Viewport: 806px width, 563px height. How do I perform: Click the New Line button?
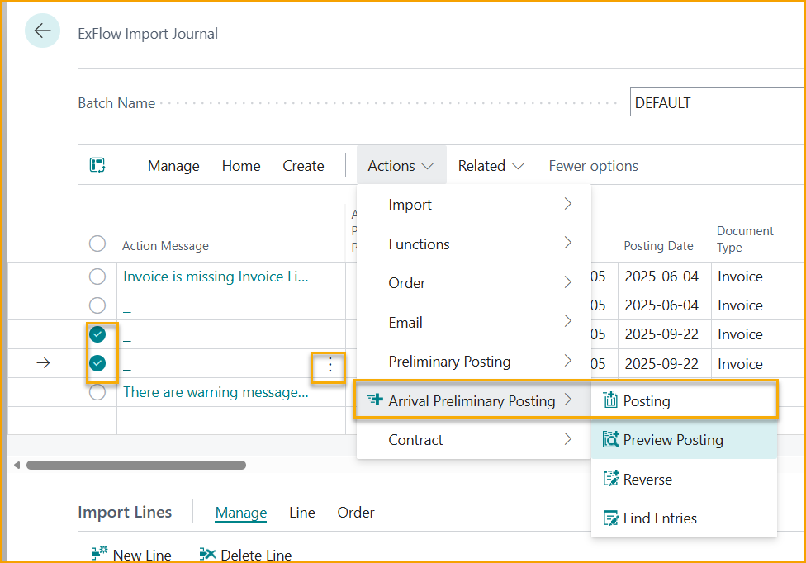point(131,554)
